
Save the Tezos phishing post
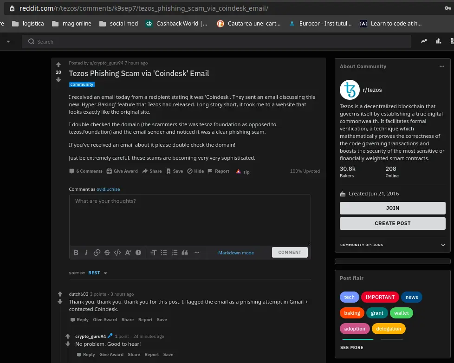(x=175, y=171)
